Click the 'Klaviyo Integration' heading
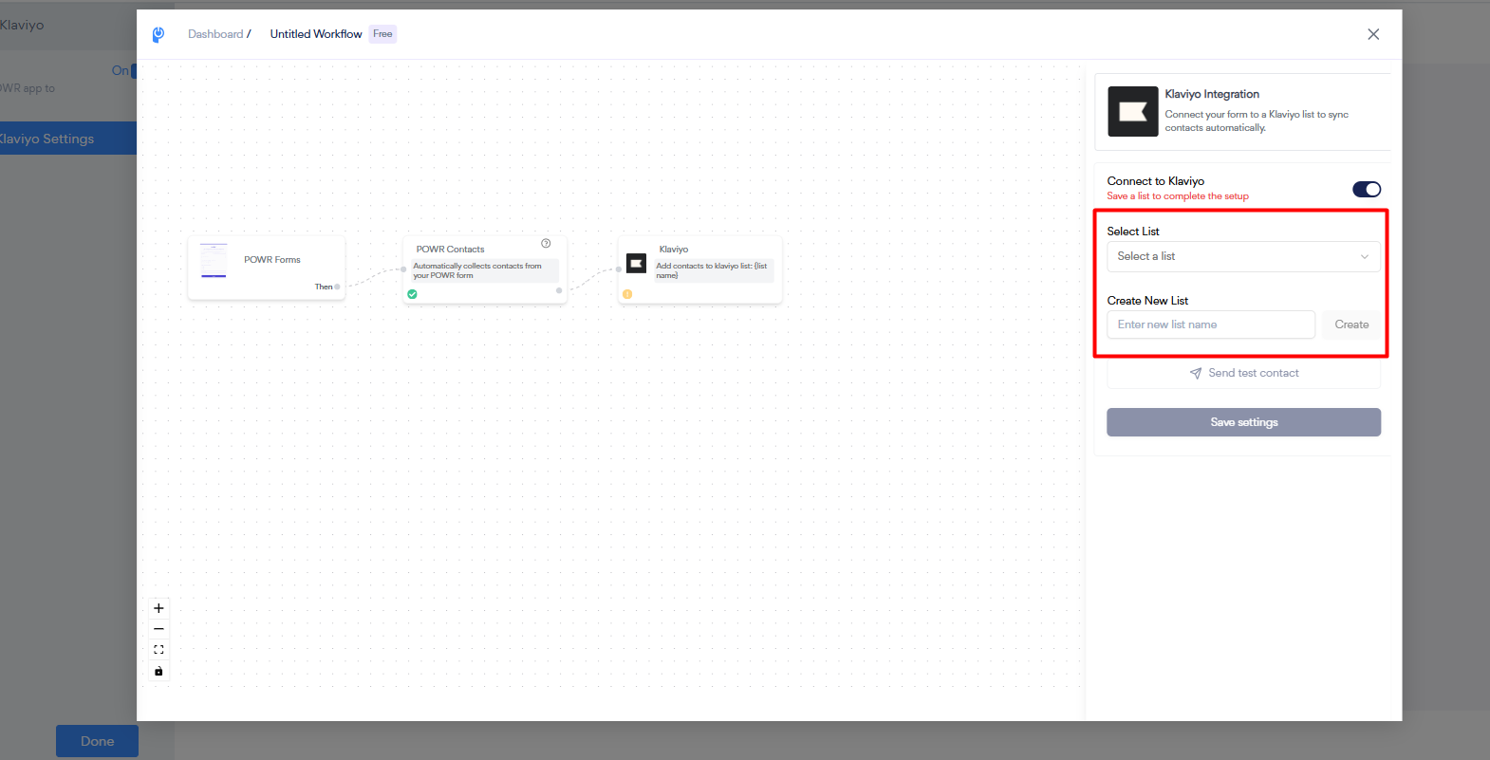This screenshot has width=1490, height=760. pos(1212,94)
